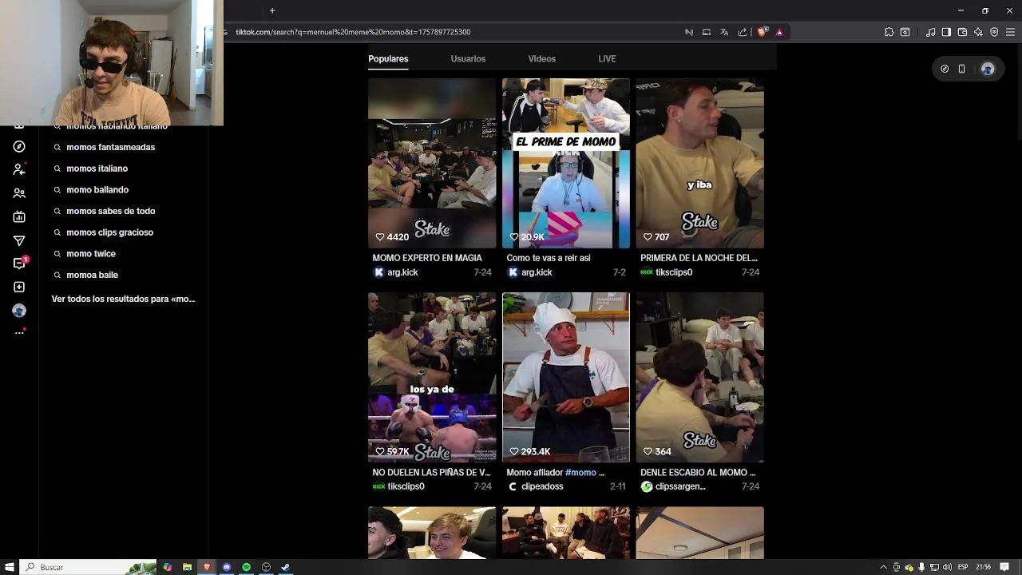Open File Explorer from the taskbar

[187, 567]
